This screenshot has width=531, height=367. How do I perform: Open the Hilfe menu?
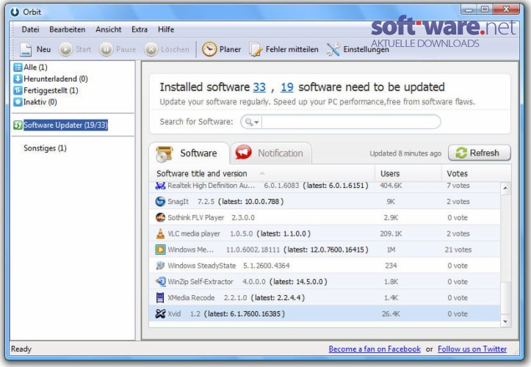point(166,29)
